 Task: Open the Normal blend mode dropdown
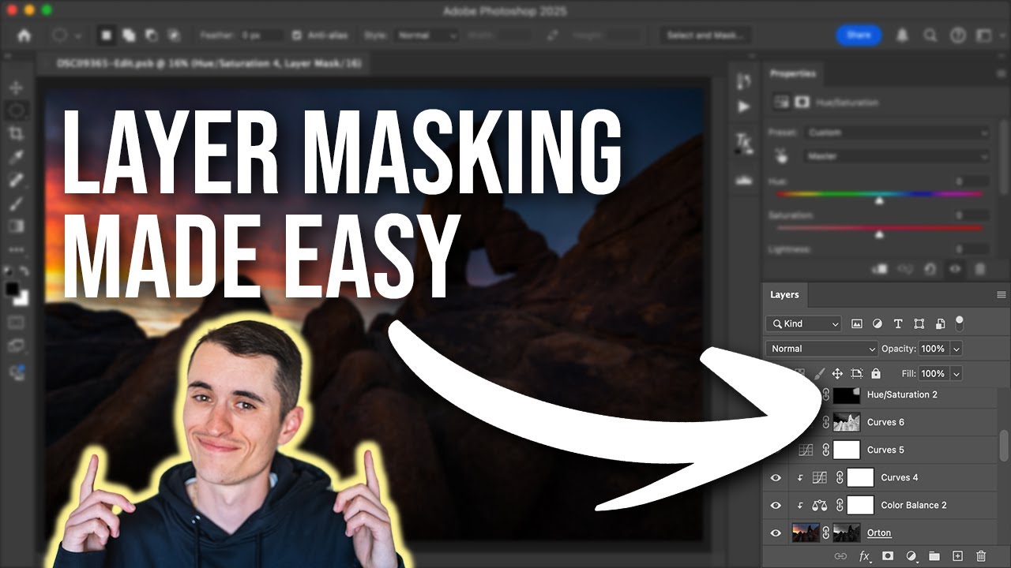pos(821,349)
